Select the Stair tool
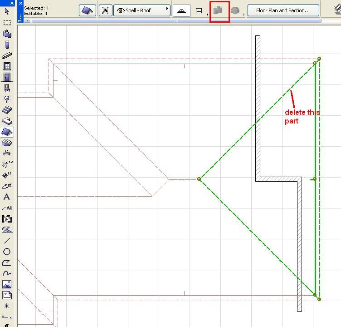Screen dimensions: 341x327 (7, 110)
